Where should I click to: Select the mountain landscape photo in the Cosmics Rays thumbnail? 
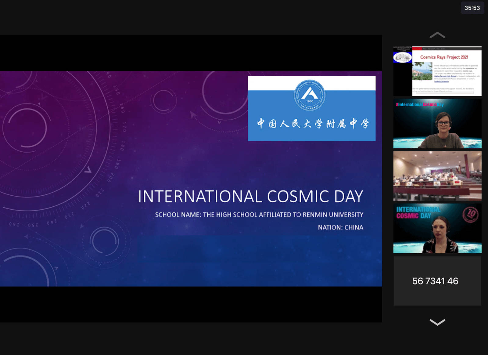click(x=422, y=71)
